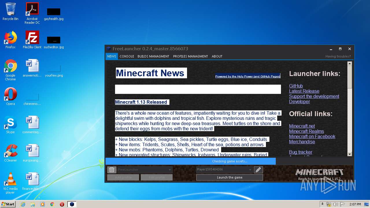Click the FreeLauncher cube taskbar button
The height and width of the screenshot is (208, 370).
(72, 204)
